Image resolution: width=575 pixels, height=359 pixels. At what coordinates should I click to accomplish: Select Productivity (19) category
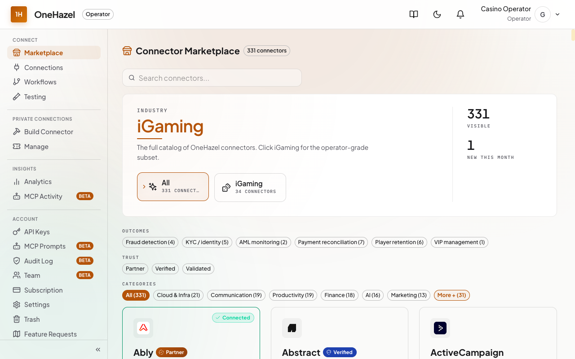293,295
